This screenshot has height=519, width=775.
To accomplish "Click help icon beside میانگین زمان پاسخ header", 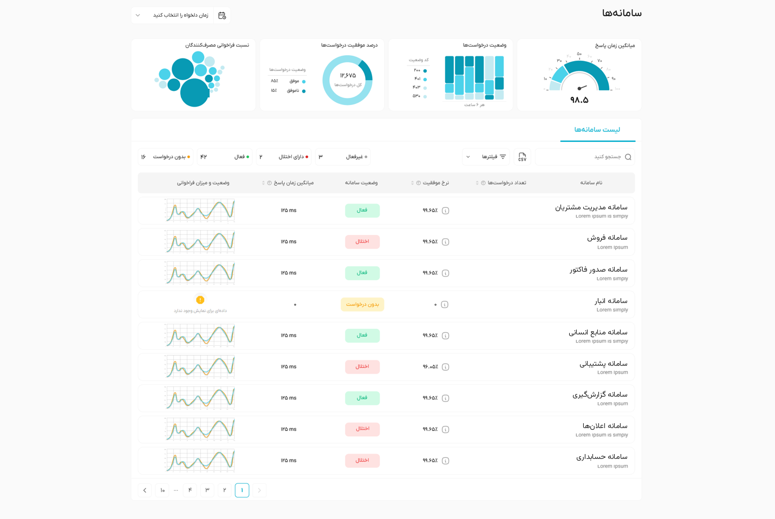I will pyautogui.click(x=269, y=183).
